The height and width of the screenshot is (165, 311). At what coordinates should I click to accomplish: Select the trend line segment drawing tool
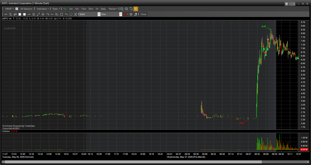pyautogui.click(x=6, y=14)
